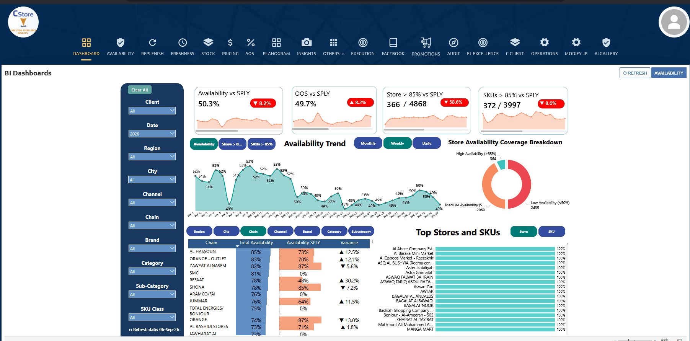
Task: Go to the Dashboard nav item
Action: [86, 47]
